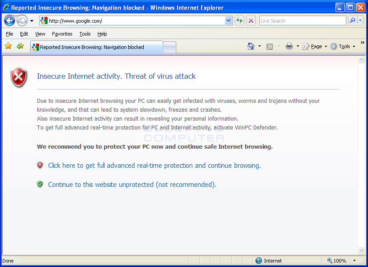Viewport: 368px width, 267px height.
Task: Click the red Stop loading icon
Action: [x=251, y=20]
